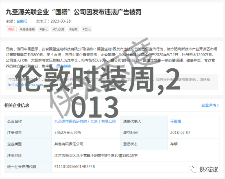This screenshot has width=225, height=179.
Task: Open 九圣源中医药研究院（北京）有限公司 company link
Action: [x=85, y=121]
